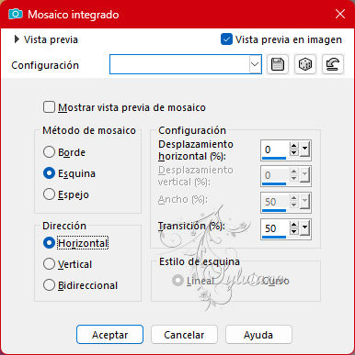The image size is (355, 355).
Task: Choose the Bidireccional direction option
Action: tap(49, 285)
